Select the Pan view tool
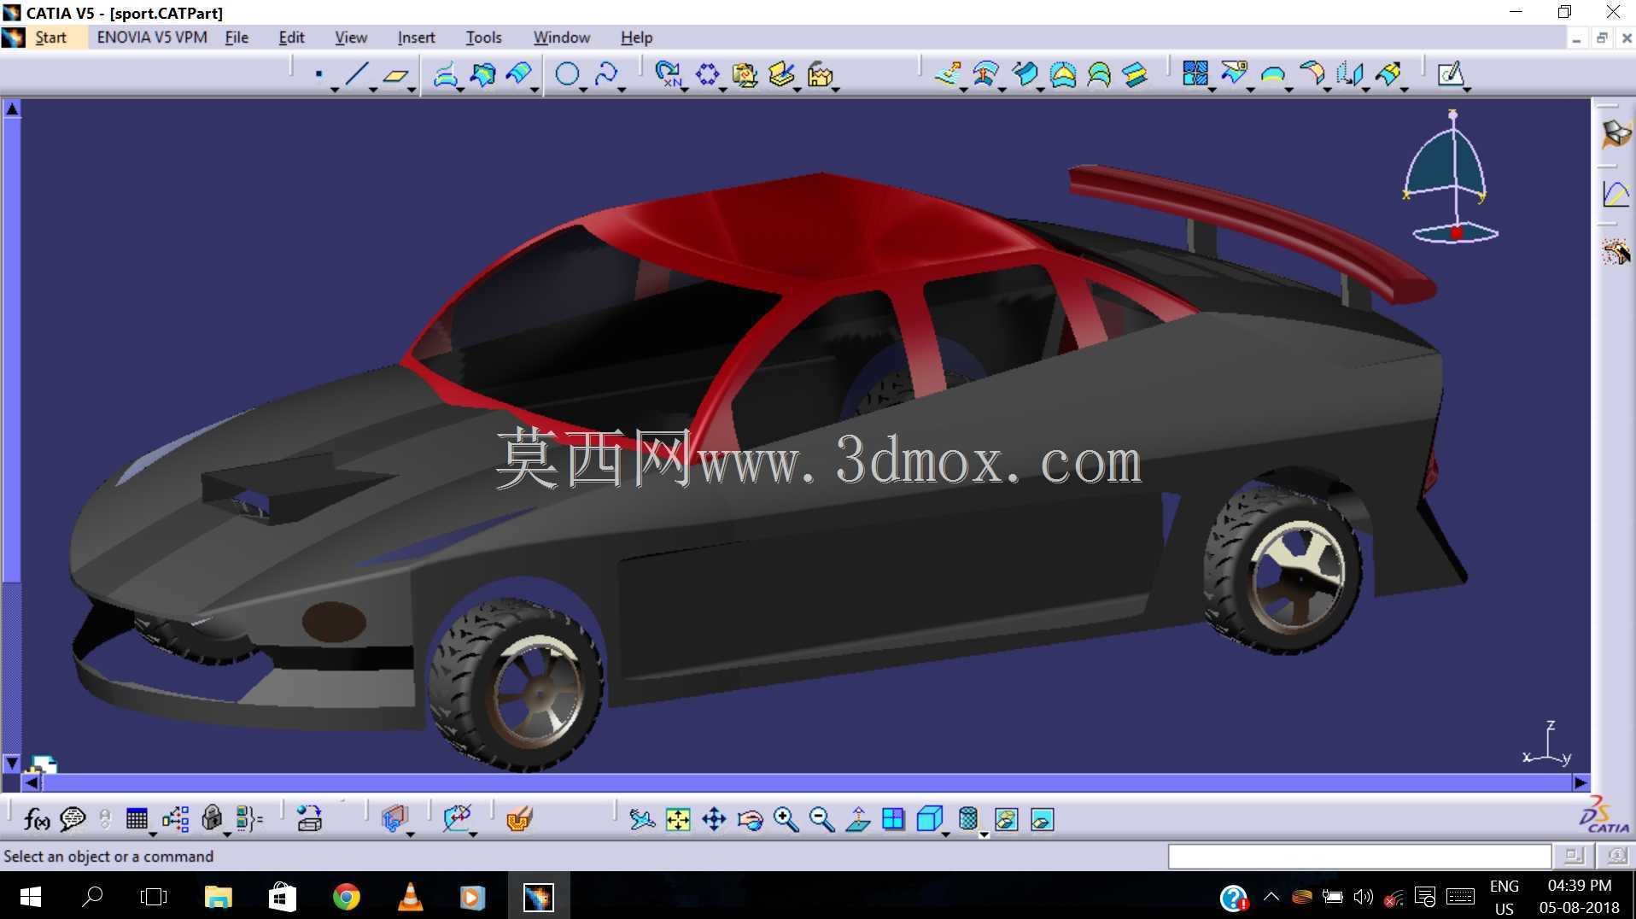 pyautogui.click(x=714, y=820)
